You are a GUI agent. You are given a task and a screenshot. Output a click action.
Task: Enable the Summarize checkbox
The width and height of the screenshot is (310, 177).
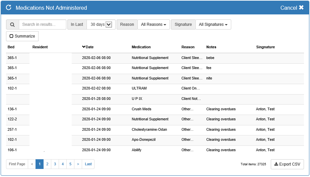pyautogui.click(x=11, y=36)
